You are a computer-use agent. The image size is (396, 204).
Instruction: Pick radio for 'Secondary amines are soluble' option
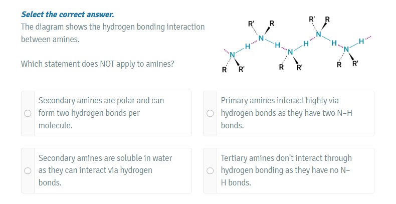[x=29, y=171]
